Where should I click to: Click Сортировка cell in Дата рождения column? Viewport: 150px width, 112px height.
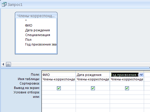pos(93,84)
